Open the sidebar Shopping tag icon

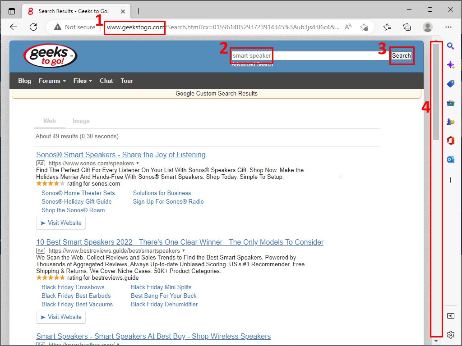point(451,84)
